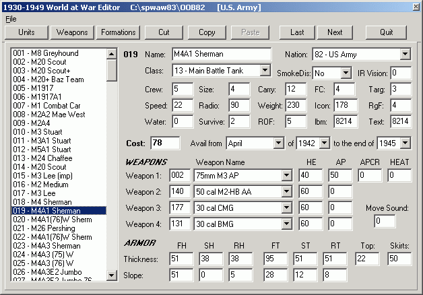Click the Top armor field

[x=367, y=259]
